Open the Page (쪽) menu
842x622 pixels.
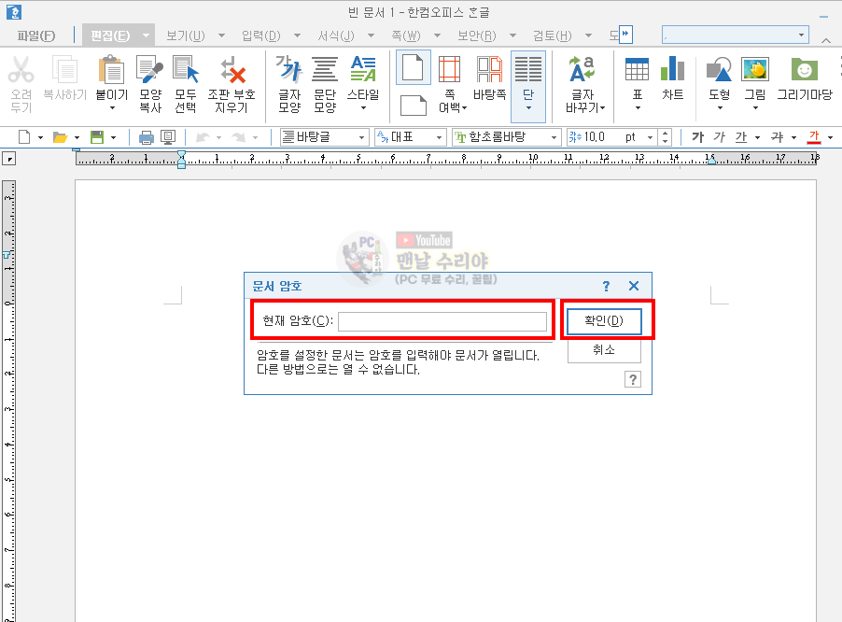[405, 36]
